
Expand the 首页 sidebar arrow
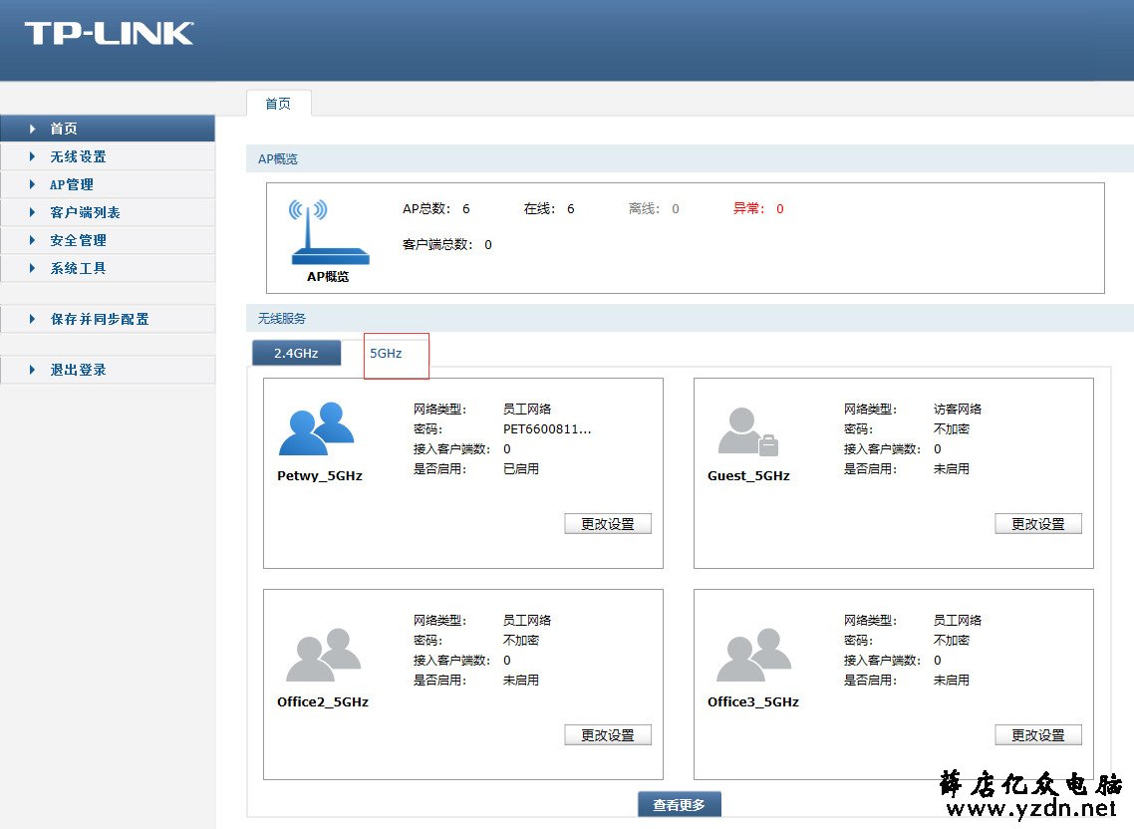(32, 129)
